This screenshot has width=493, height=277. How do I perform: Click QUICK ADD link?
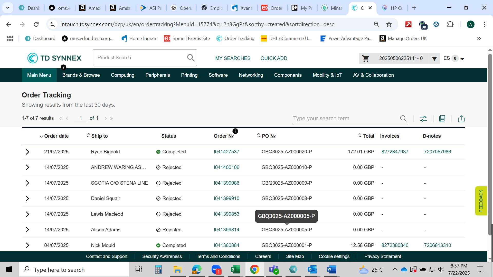[x=274, y=58]
